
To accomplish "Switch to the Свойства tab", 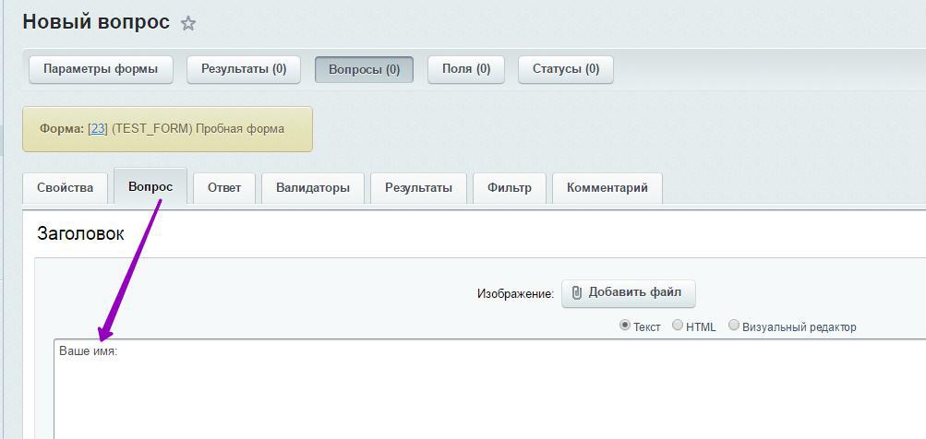I will pos(65,188).
